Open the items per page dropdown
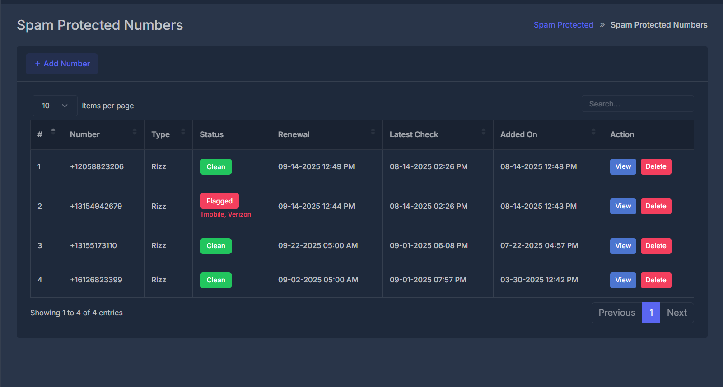The image size is (723, 387). (55, 106)
